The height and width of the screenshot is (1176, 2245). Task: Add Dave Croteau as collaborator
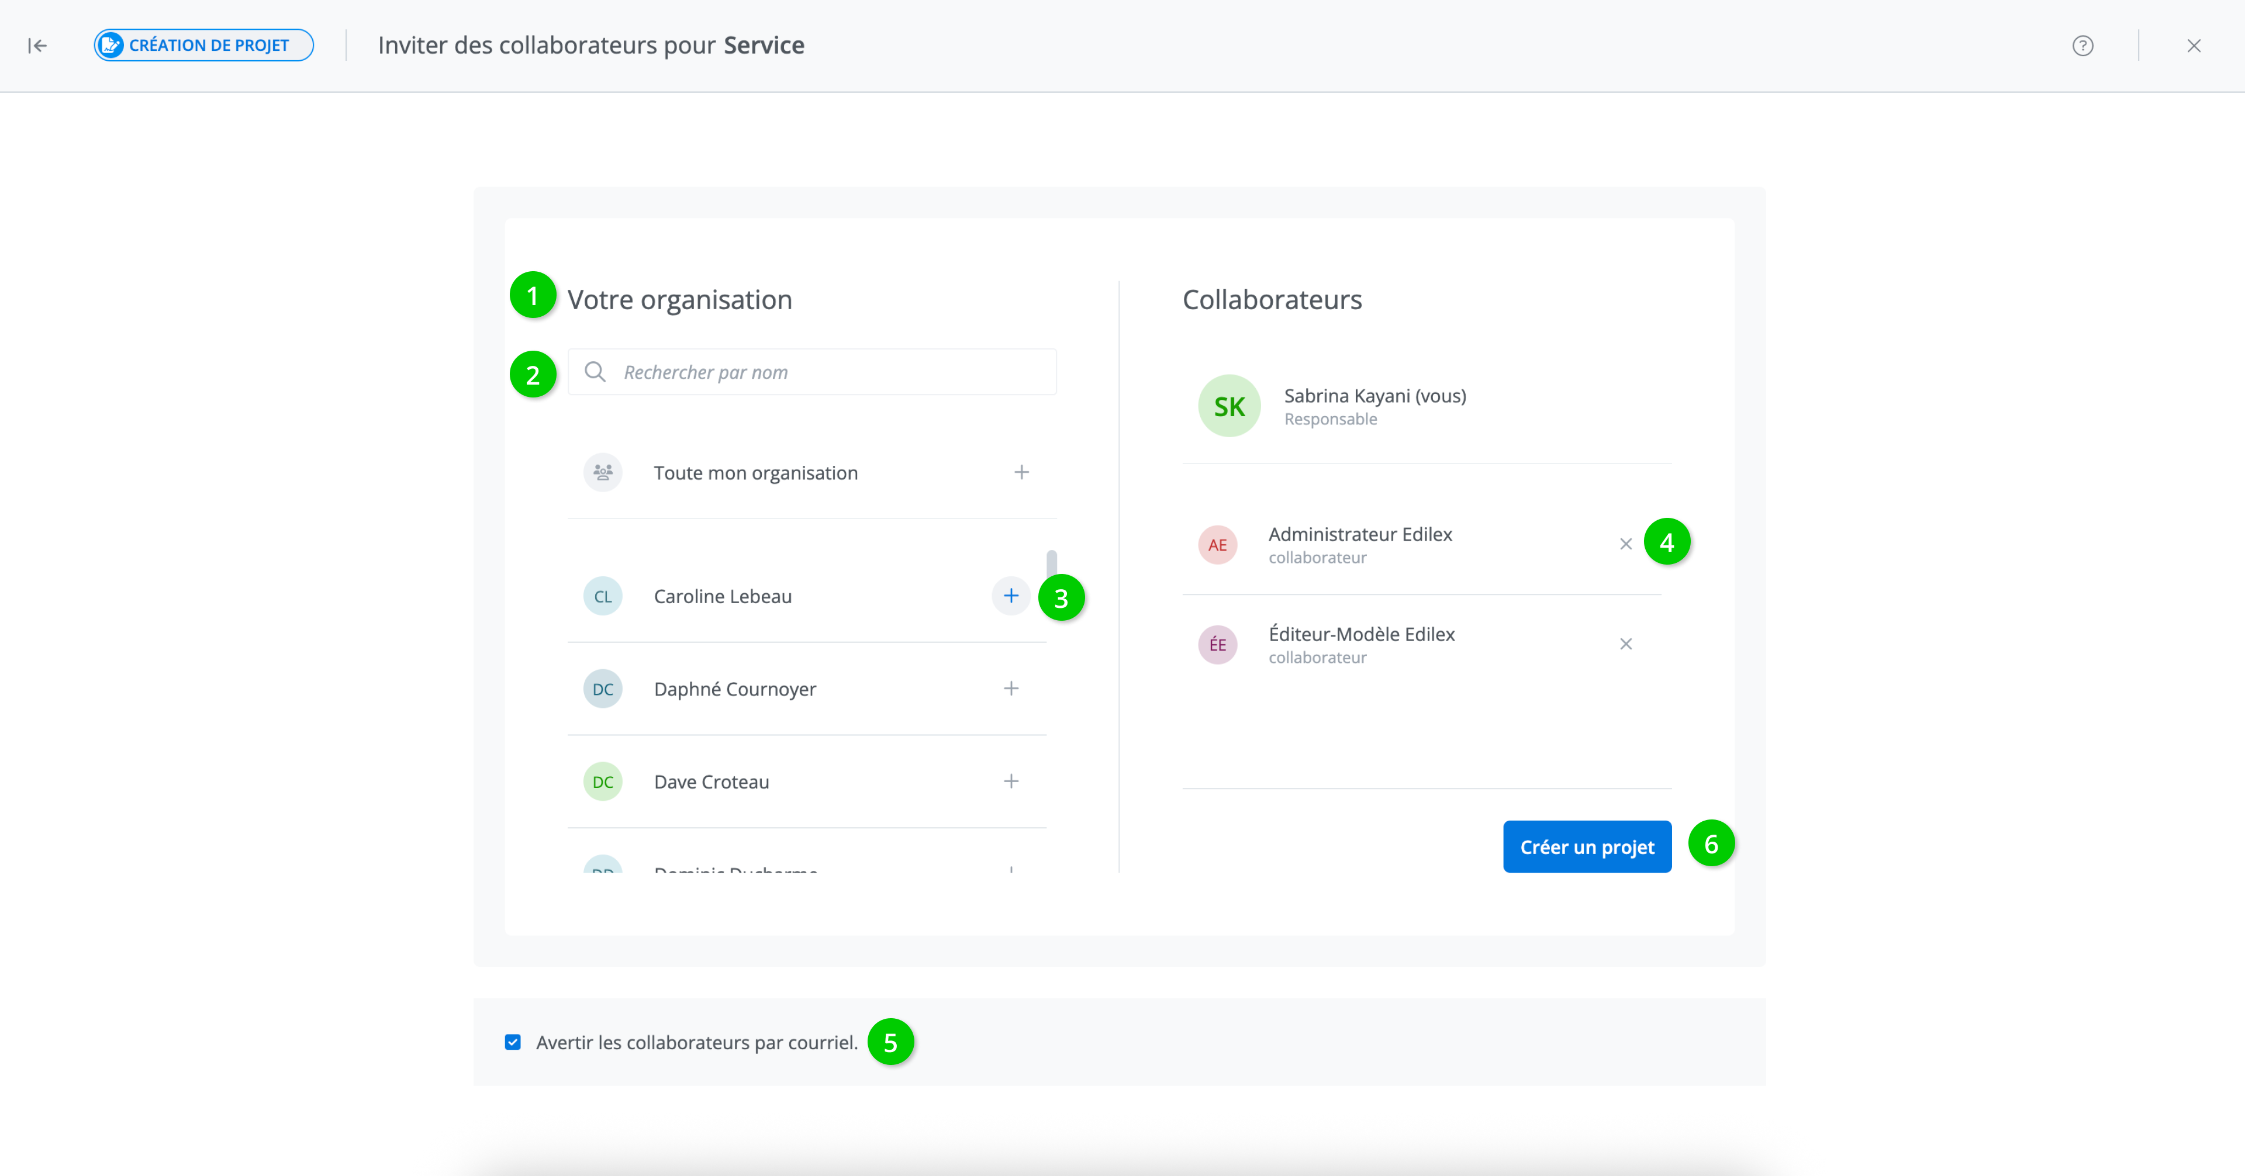(1011, 781)
